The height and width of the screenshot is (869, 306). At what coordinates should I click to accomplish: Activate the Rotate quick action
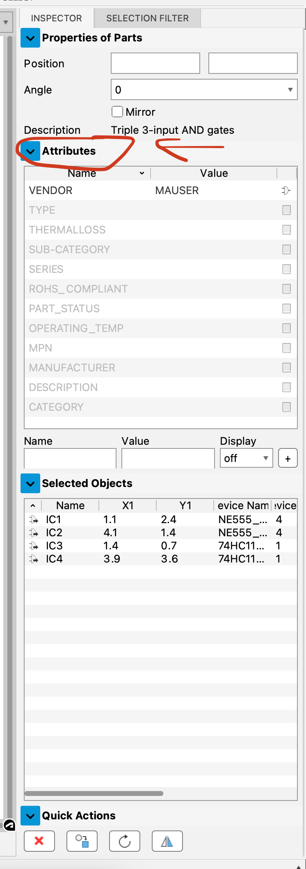124,841
